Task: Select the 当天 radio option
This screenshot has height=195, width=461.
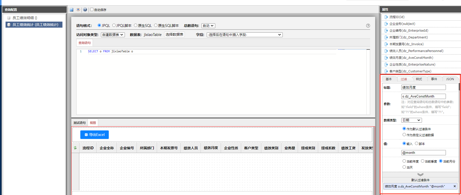Action: click(404, 167)
